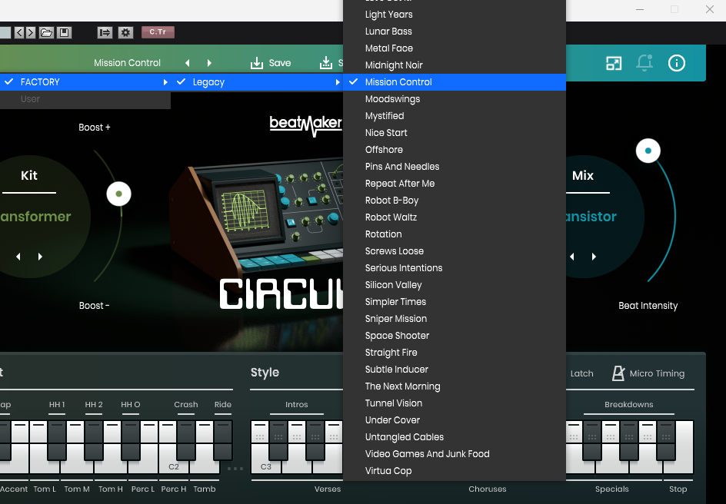Image resolution: width=726 pixels, height=504 pixels.
Task: Switch to the next Kit with right arrow
Action: pos(40,257)
